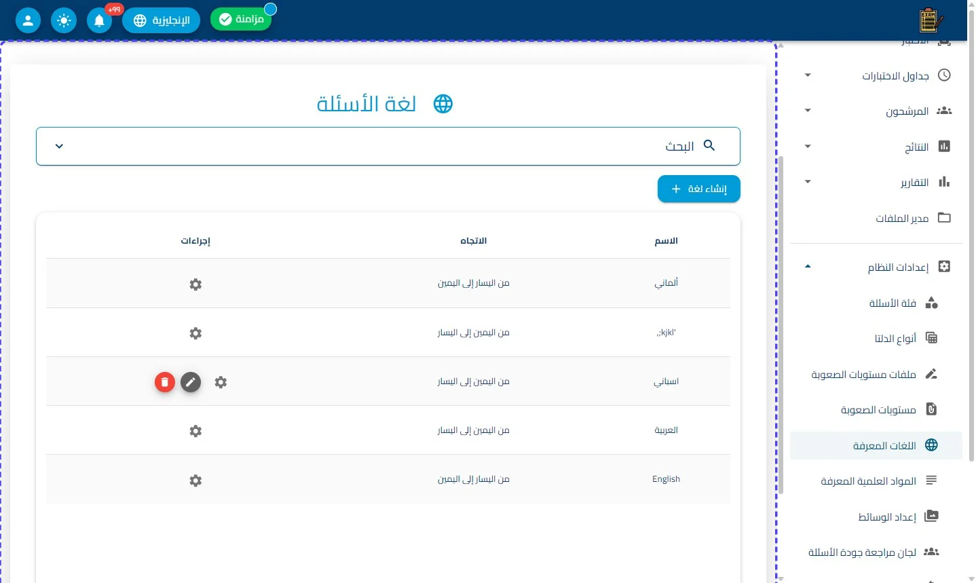Click the icon beside ملفات مستويات الصعوبة
Image resolution: width=976 pixels, height=583 pixels.
(931, 374)
